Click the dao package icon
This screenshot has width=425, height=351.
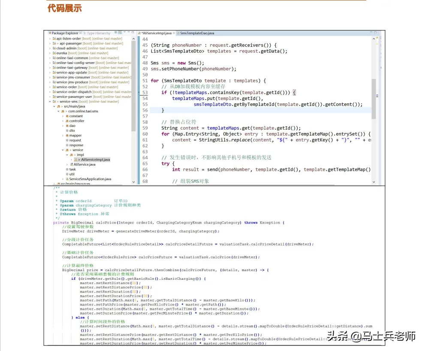coord(67,126)
